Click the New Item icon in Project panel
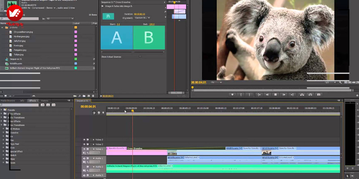The image size is (359, 179). 88,96
